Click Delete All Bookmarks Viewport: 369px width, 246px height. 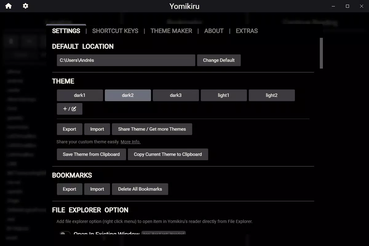pyautogui.click(x=140, y=189)
